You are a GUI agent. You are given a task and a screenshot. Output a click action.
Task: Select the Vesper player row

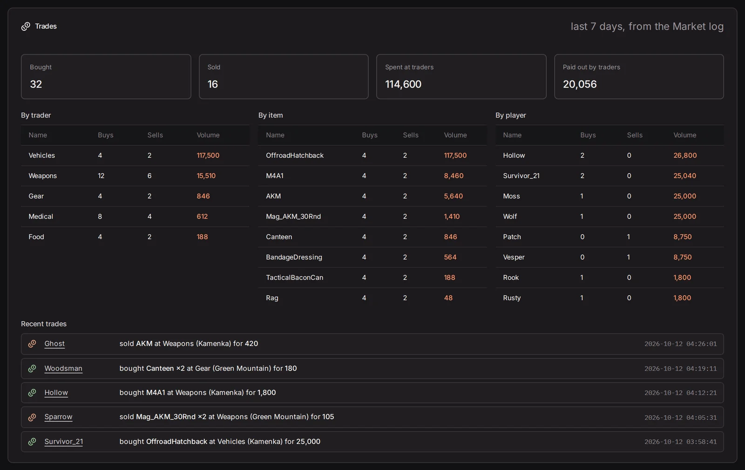(x=610, y=257)
